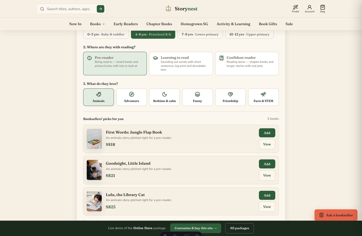Click the First Words: Jungle Flap Book title
362x236 pixels.
click(134, 132)
